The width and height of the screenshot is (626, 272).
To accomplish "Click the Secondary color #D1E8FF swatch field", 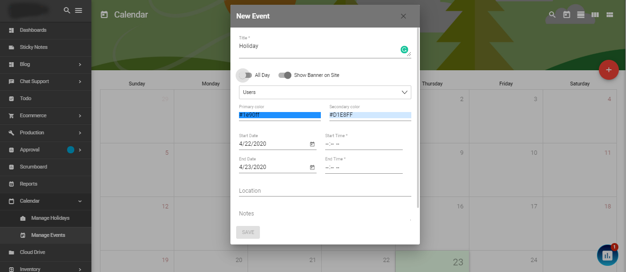I will 370,115.
